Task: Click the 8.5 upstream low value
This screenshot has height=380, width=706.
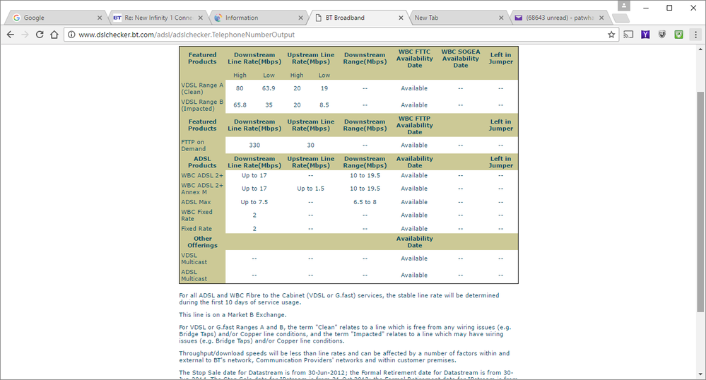Action: point(324,105)
